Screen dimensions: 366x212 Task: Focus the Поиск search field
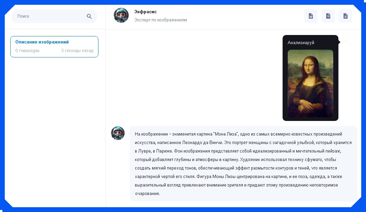pos(54,16)
